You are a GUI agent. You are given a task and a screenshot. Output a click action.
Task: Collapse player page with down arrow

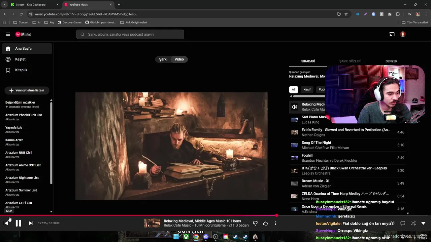[423, 223]
